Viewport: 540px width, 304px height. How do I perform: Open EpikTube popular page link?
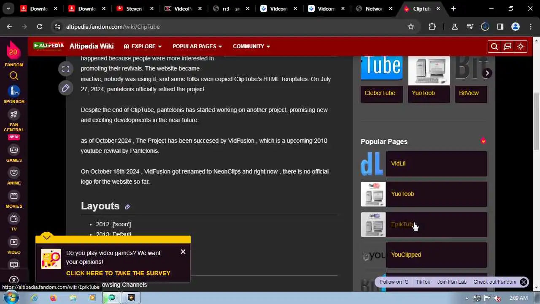tap(402, 224)
